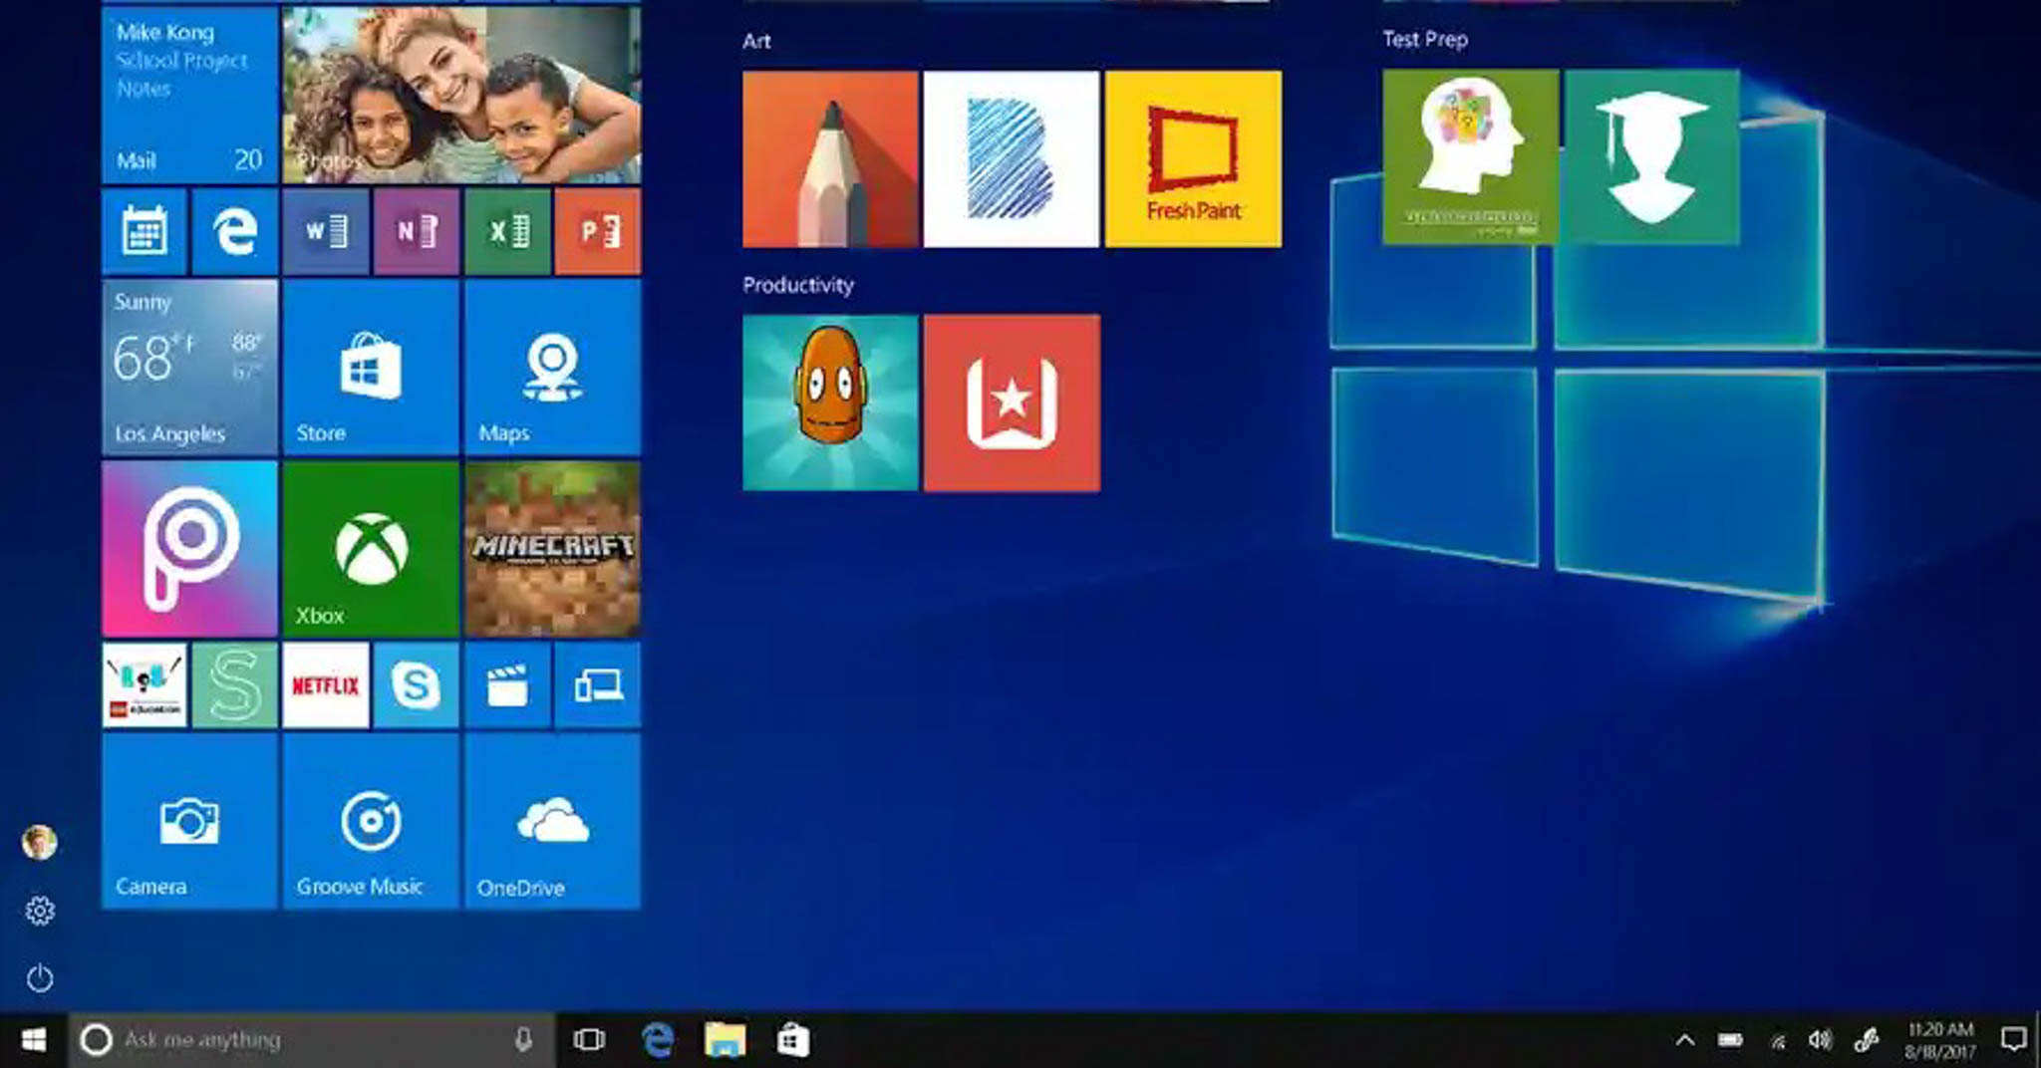Open the PowerPoint tile
The width and height of the screenshot is (2041, 1068).
pos(598,231)
